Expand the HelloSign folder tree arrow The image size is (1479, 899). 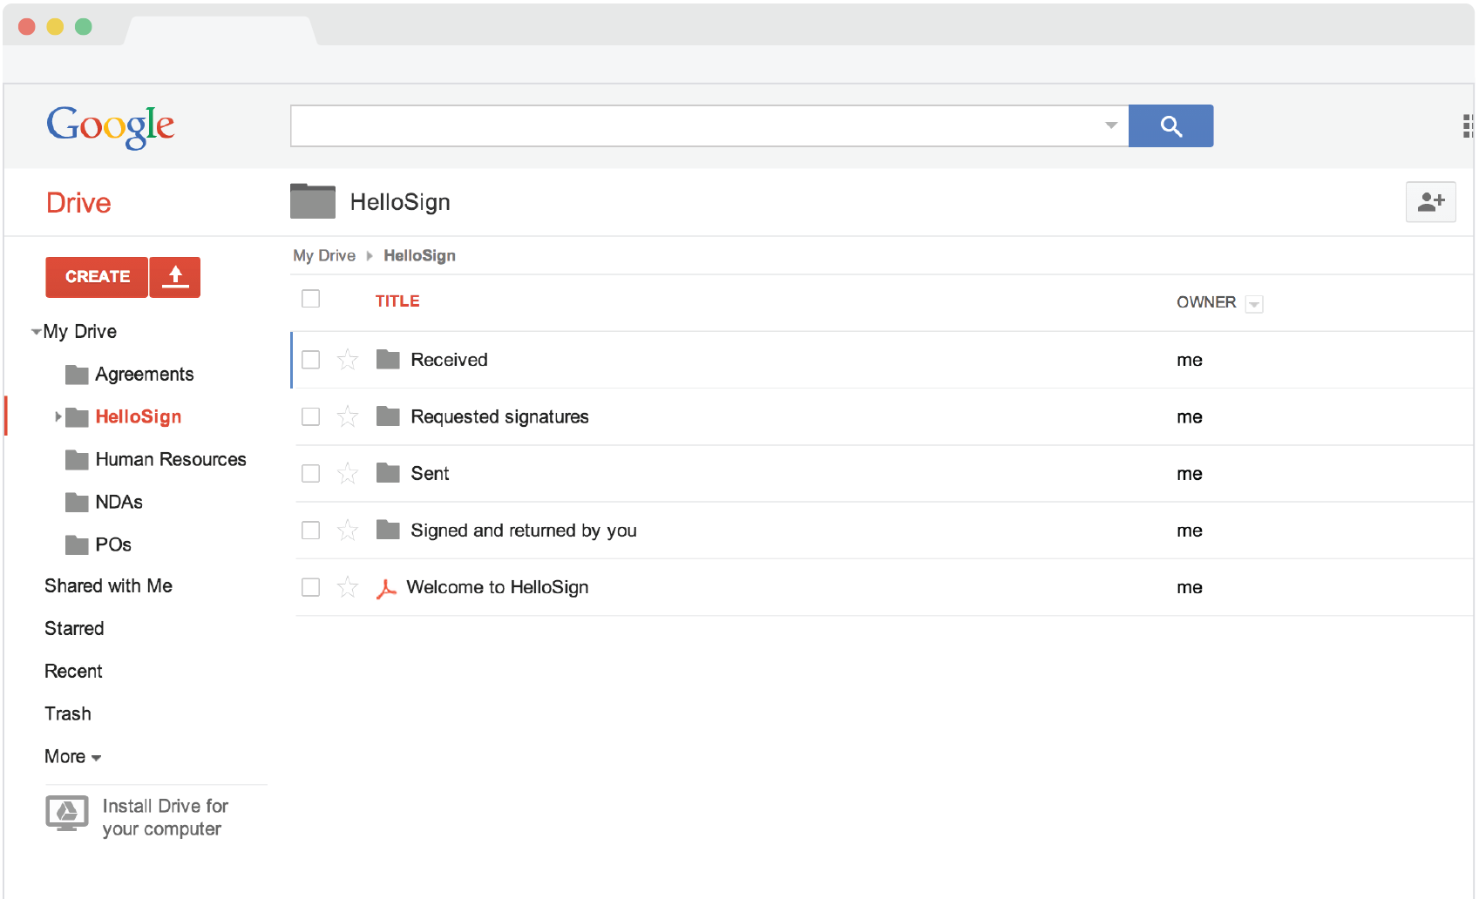tap(58, 417)
